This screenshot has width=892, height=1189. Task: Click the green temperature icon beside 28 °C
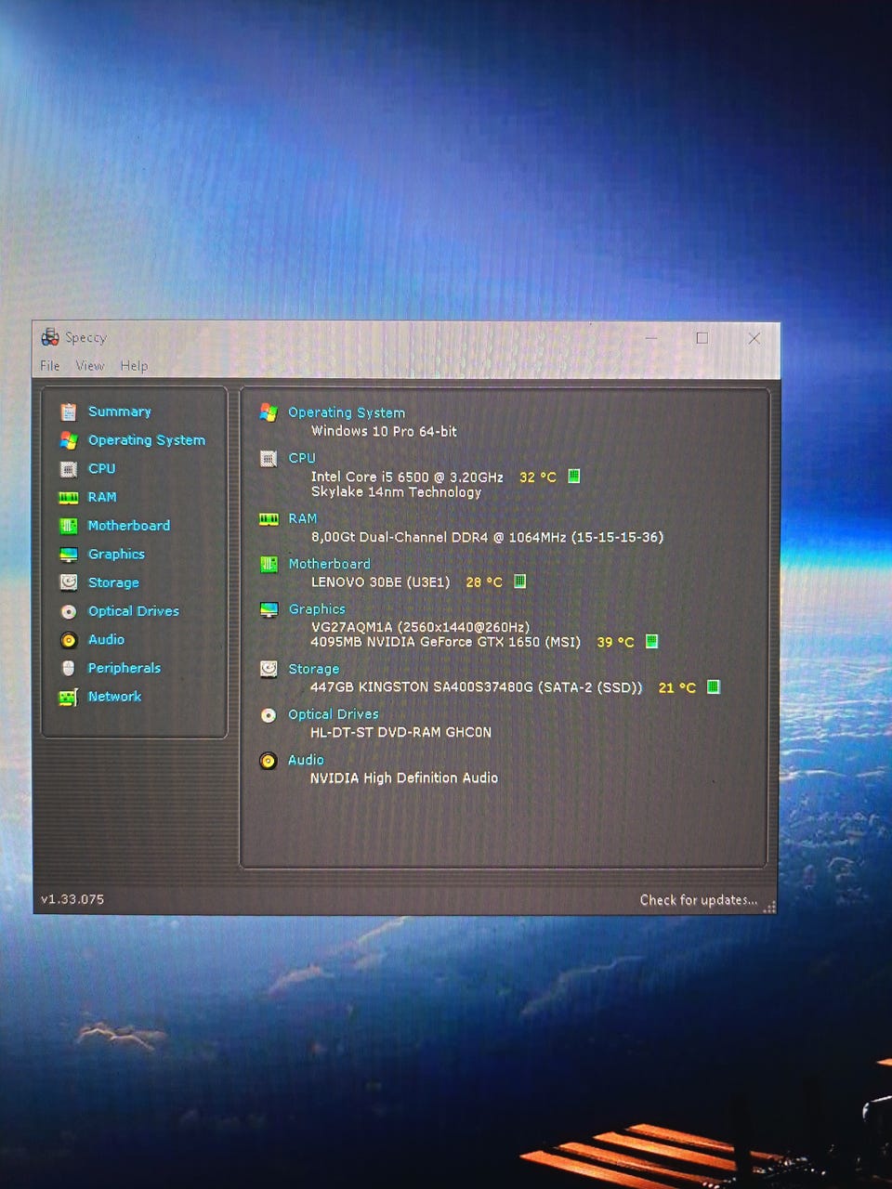520,581
